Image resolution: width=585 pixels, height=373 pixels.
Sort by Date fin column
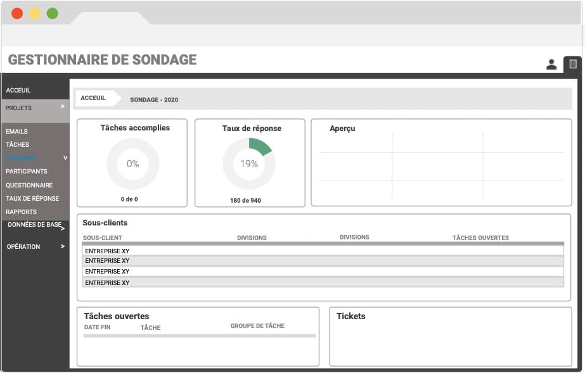pos(97,327)
